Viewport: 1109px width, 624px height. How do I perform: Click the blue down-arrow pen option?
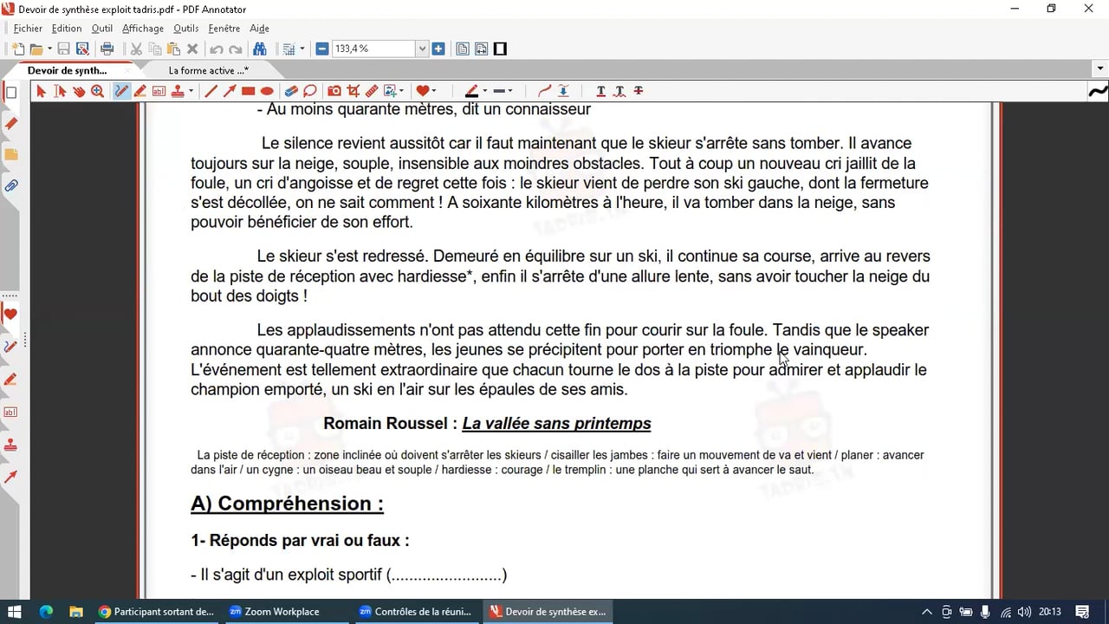coord(563,91)
